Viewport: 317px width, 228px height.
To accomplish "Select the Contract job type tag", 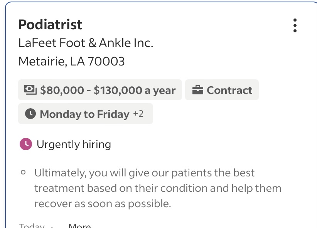I will [x=222, y=90].
